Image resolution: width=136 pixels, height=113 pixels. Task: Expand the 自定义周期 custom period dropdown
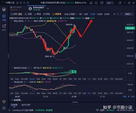click(71, 14)
